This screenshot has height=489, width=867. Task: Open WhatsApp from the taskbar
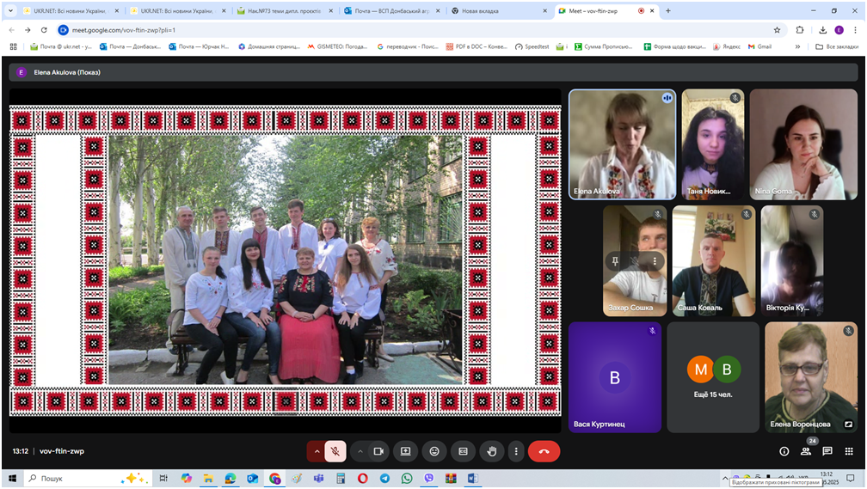407,479
